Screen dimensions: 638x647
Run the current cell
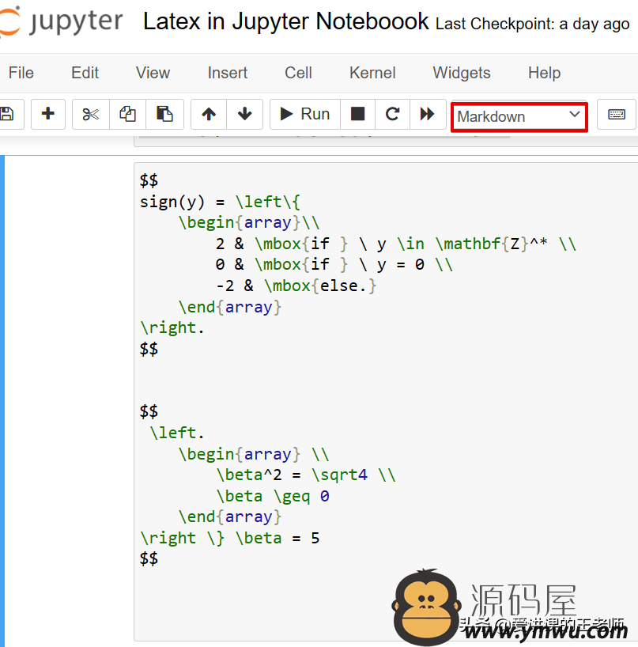coord(305,114)
